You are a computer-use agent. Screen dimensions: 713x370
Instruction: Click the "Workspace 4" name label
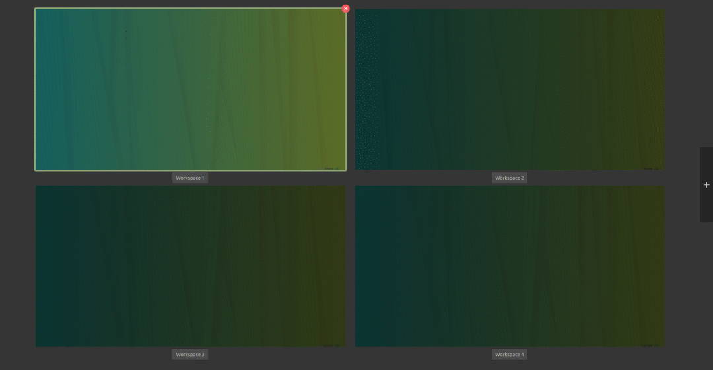(509, 355)
